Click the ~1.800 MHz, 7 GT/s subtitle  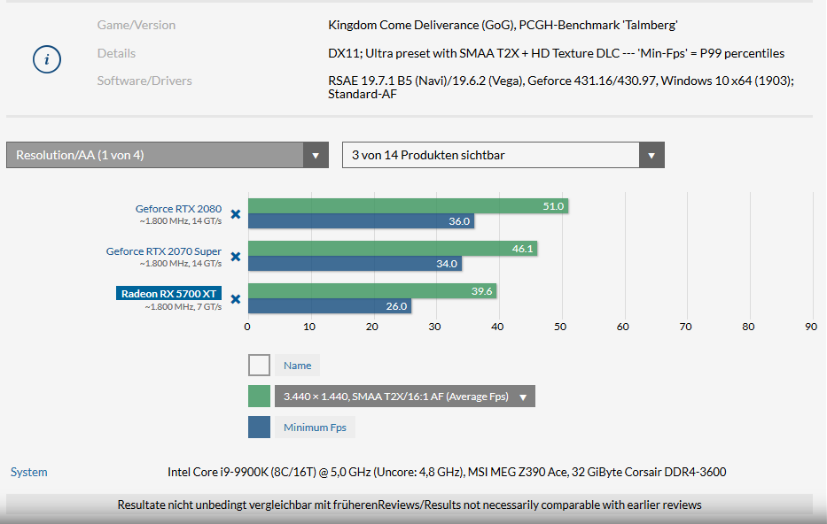click(x=183, y=307)
